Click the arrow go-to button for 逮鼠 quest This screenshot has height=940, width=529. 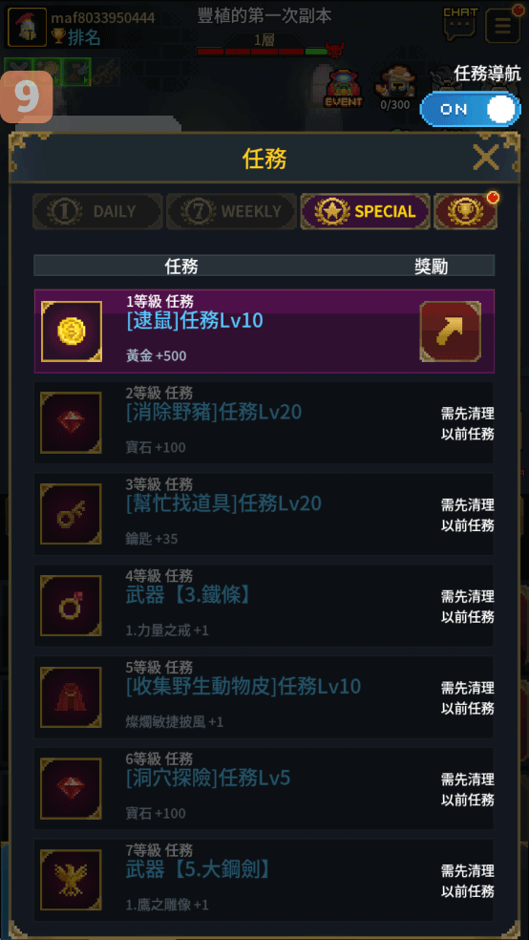click(451, 331)
